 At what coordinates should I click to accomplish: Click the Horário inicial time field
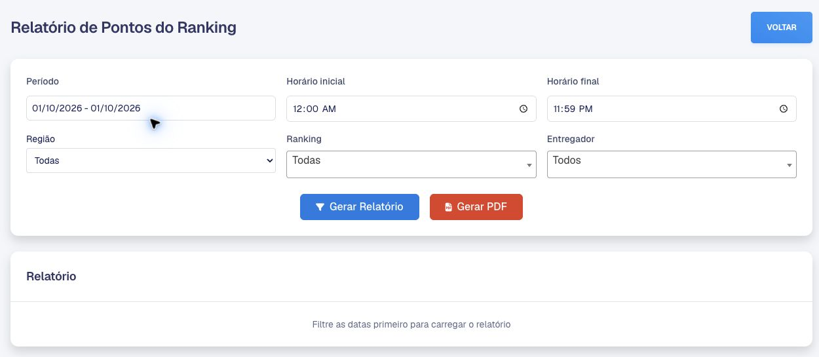[x=411, y=109]
